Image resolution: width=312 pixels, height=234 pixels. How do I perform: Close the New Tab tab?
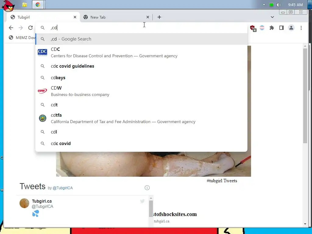[x=148, y=17]
